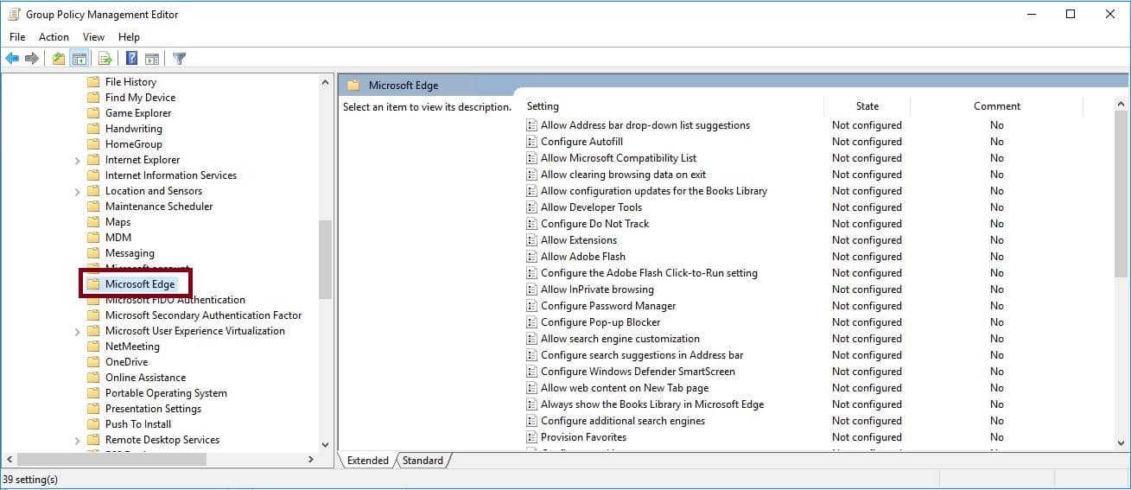Select Presentation Settings in the tree

click(153, 409)
